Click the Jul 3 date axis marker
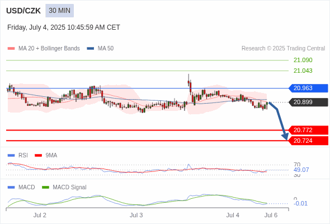The image size is (330, 224). coord(136,215)
